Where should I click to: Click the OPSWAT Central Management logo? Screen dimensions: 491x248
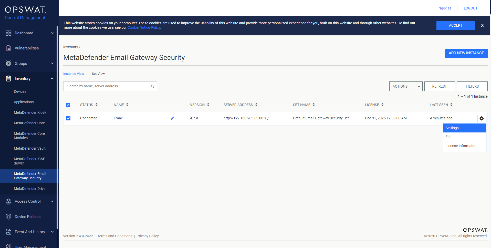point(25,13)
